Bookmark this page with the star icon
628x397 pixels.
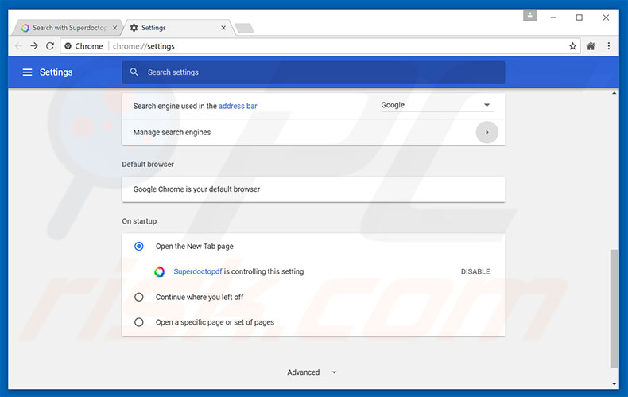pos(572,46)
